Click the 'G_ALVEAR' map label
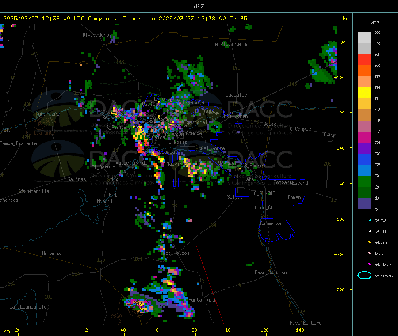 (x=264, y=193)
